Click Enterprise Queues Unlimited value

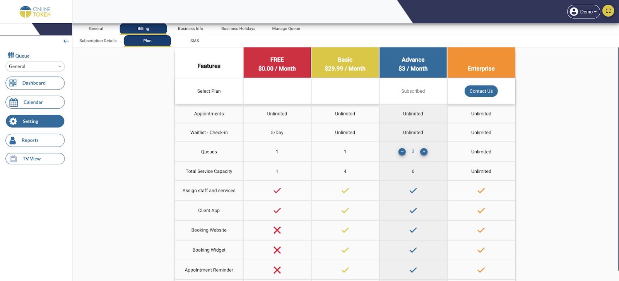pos(481,152)
